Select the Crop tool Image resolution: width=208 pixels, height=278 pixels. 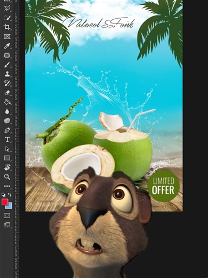point(7,27)
